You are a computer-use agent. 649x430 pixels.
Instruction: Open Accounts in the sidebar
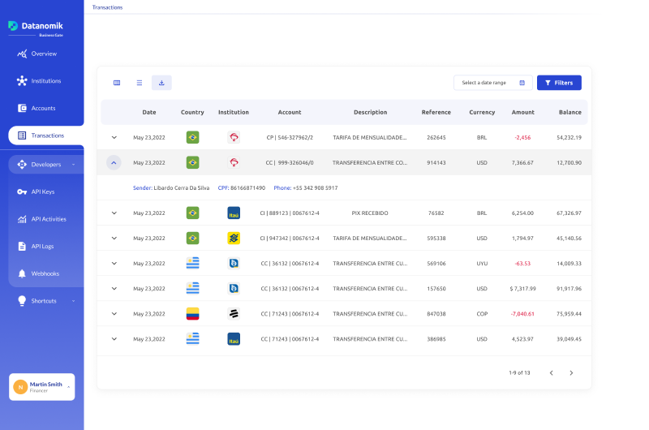coord(37,108)
